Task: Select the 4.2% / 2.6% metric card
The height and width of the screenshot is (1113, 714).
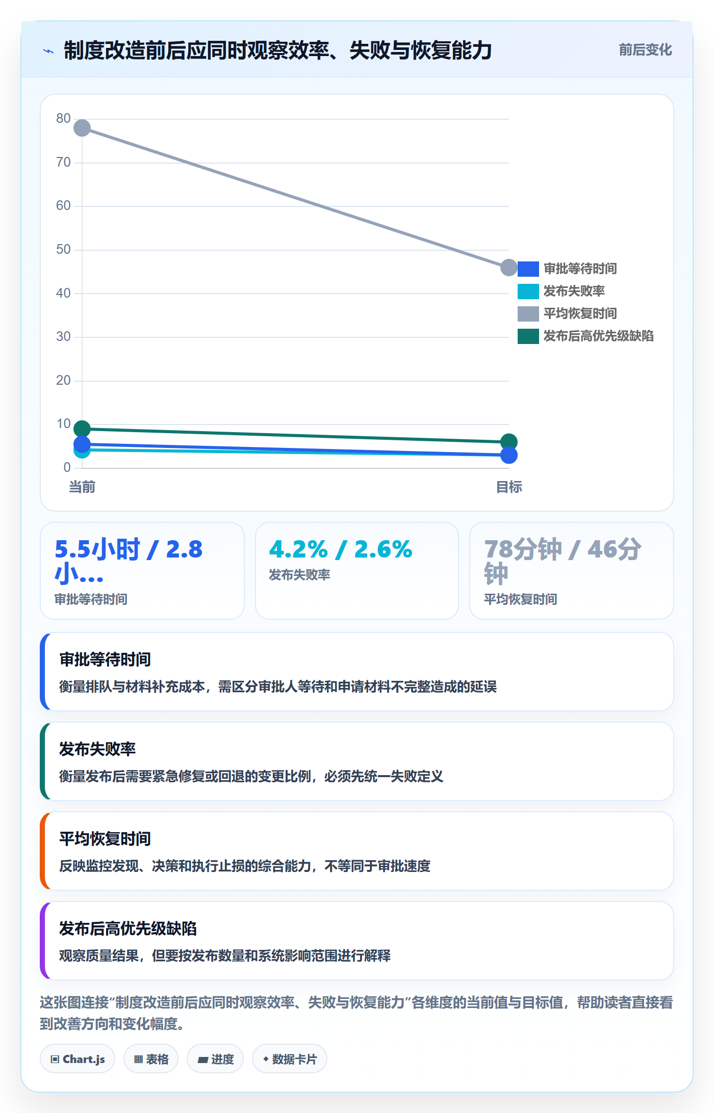Action: click(357, 571)
